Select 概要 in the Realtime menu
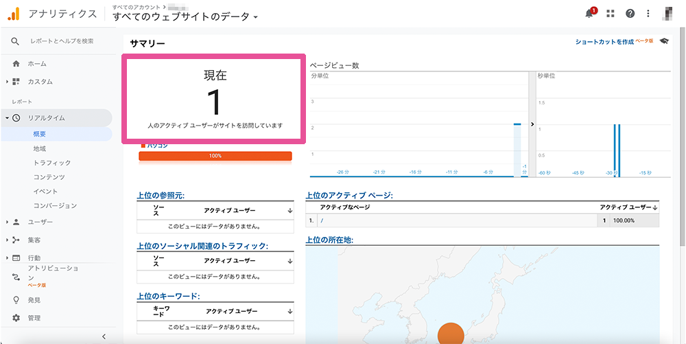This screenshot has width=686, height=344. 39,134
